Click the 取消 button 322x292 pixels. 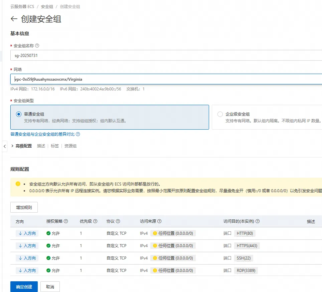(50, 287)
